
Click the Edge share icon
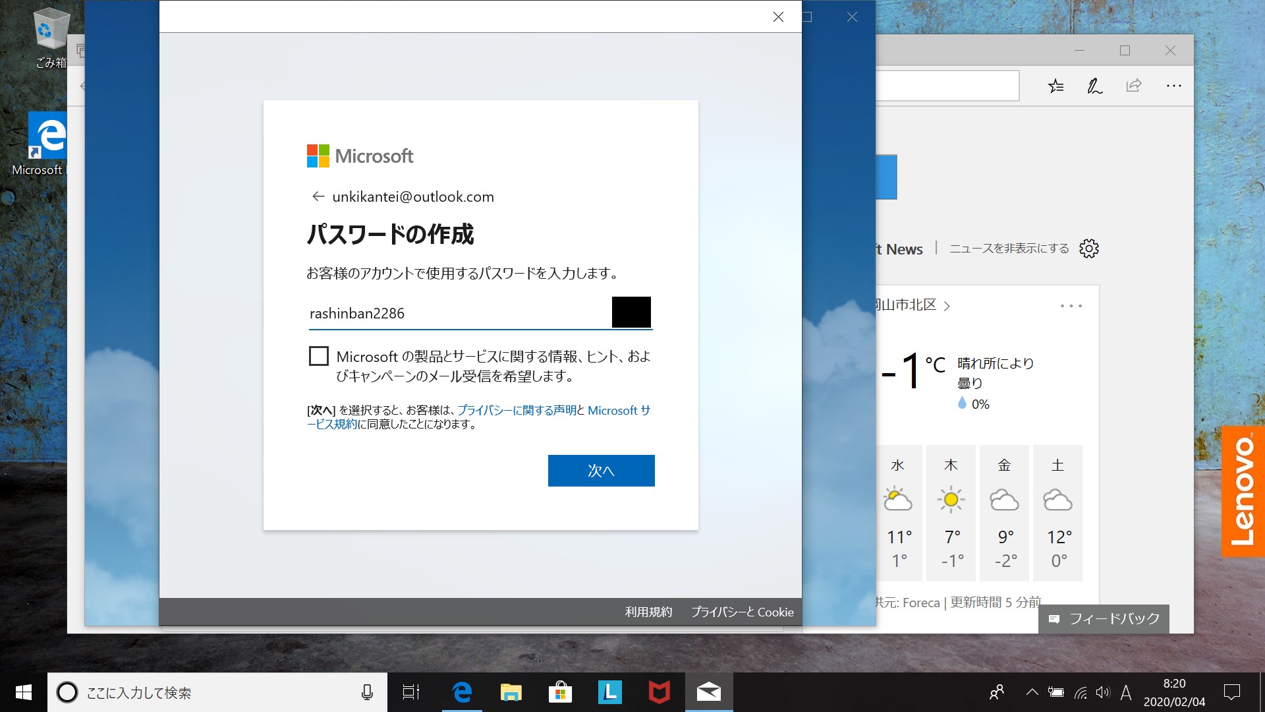coord(1134,86)
